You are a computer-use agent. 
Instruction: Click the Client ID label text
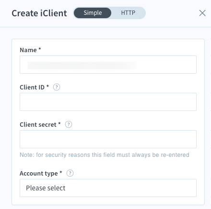[32, 88]
